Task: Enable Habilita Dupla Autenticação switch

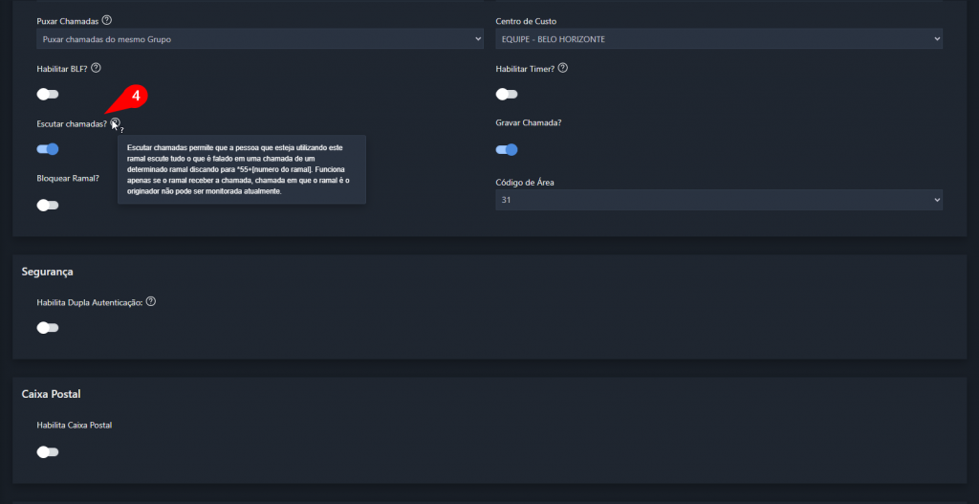Action: [48, 328]
